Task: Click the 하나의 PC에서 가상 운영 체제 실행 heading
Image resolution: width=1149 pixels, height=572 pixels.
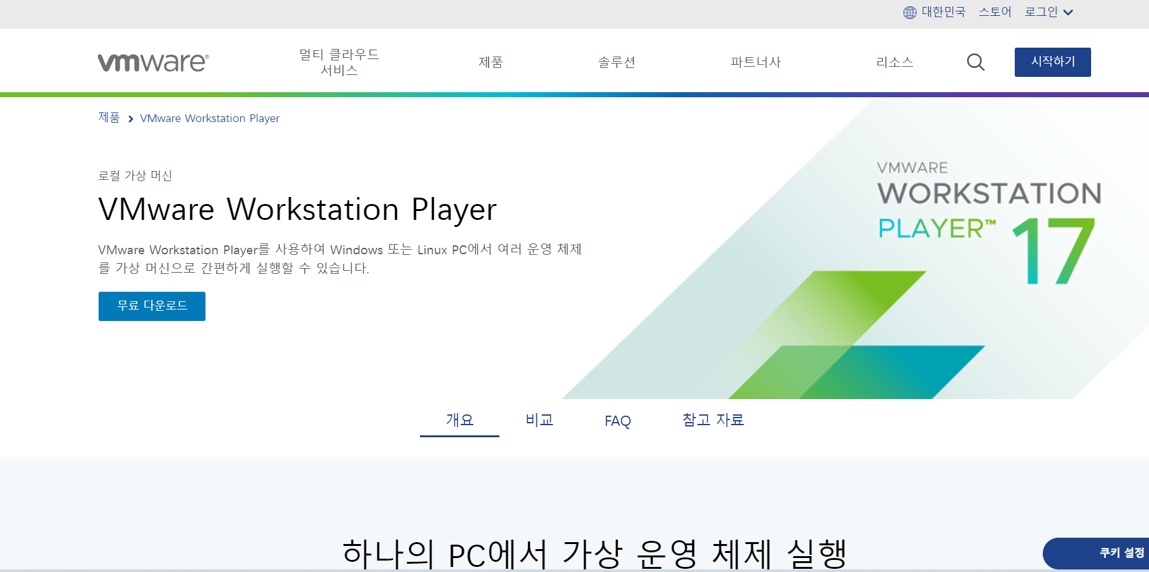Action: pyautogui.click(x=594, y=554)
